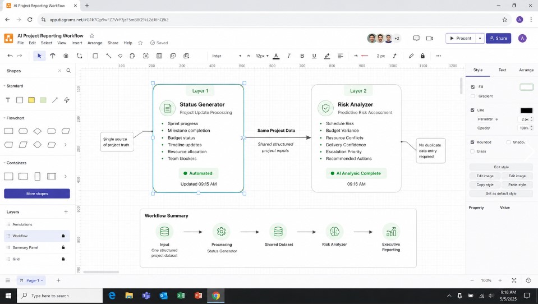Start video call with camera icon
The image size is (538, 304).
pos(430,39)
